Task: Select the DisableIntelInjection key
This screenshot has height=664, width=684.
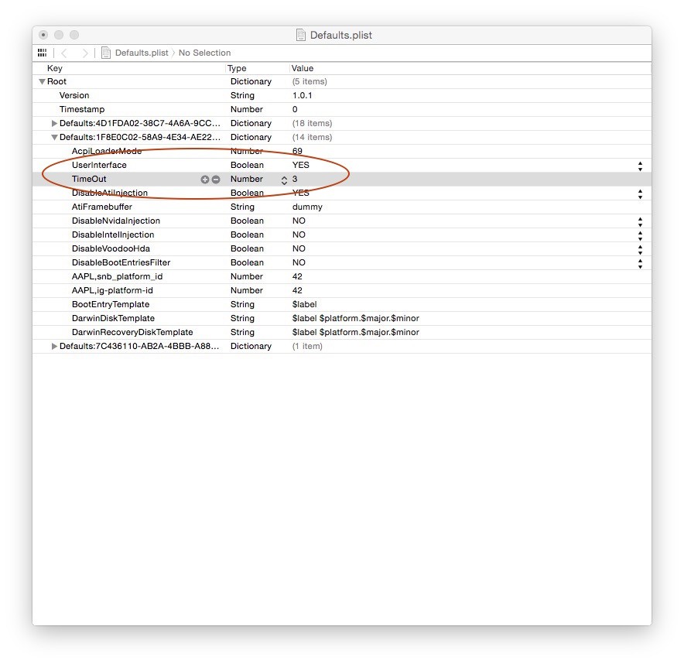Action: [113, 235]
